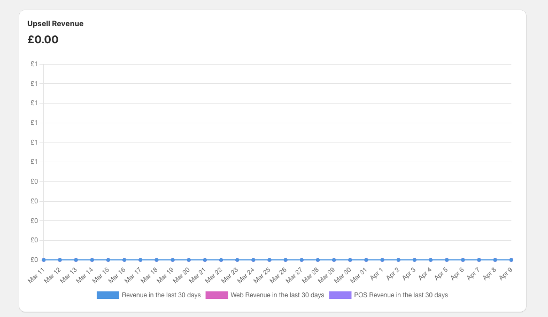
Task: Select the Apr 1 data point
Action: click(382, 260)
